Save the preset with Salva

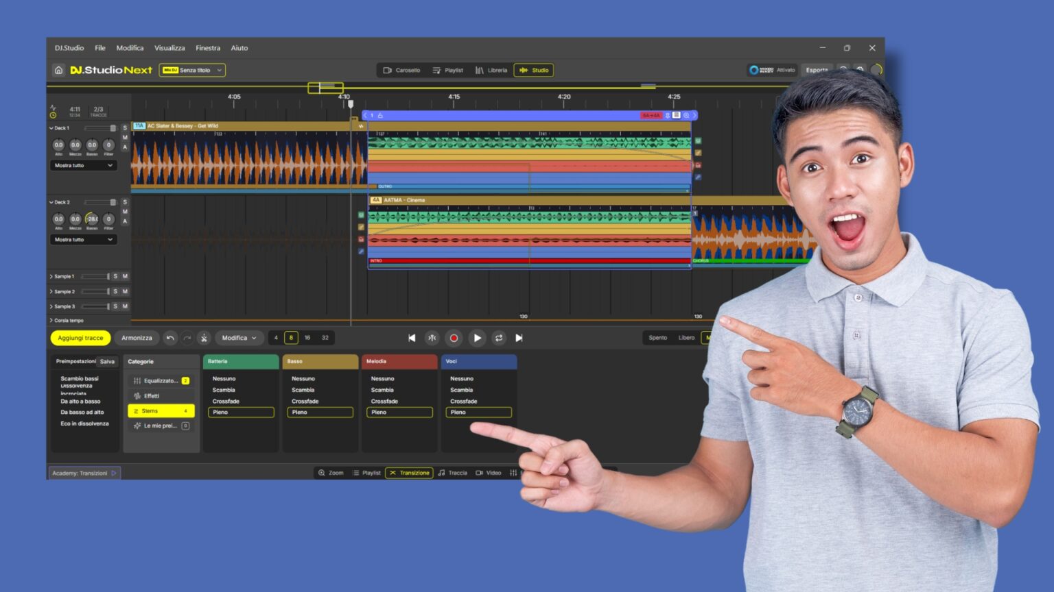(x=107, y=361)
